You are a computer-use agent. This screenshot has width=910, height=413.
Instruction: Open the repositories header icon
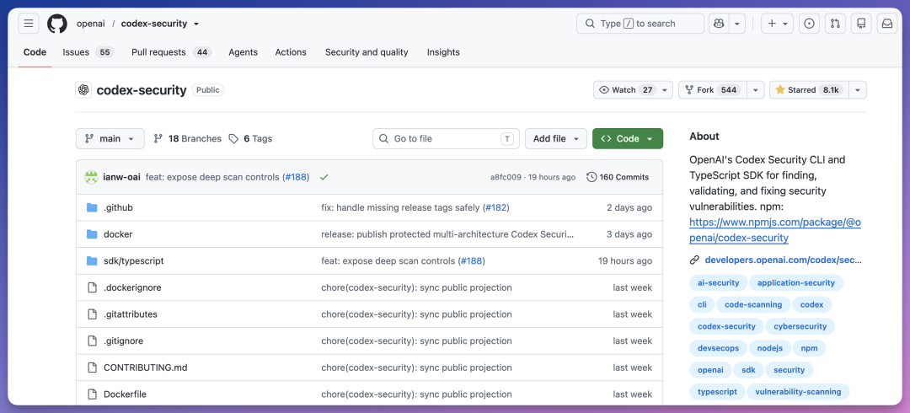(x=861, y=24)
